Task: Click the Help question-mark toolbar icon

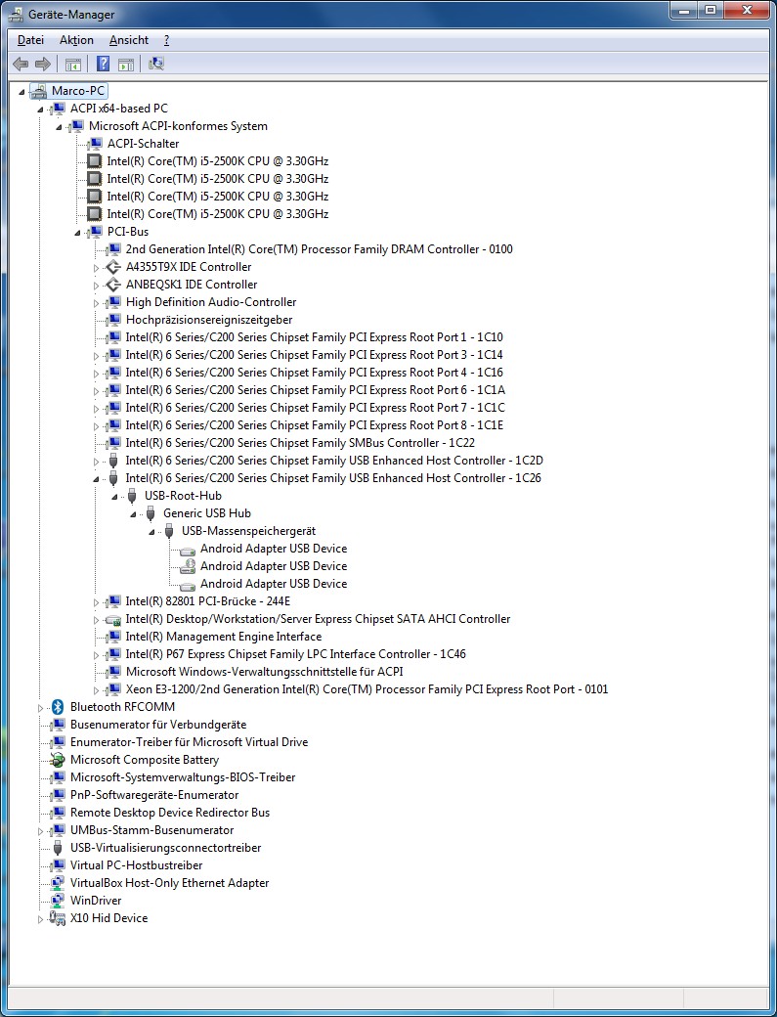Action: 103,64
